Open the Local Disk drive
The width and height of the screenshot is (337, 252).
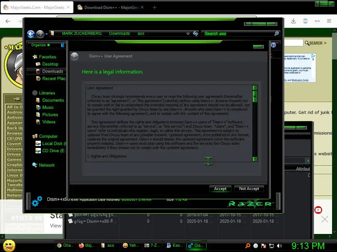coord(51,144)
